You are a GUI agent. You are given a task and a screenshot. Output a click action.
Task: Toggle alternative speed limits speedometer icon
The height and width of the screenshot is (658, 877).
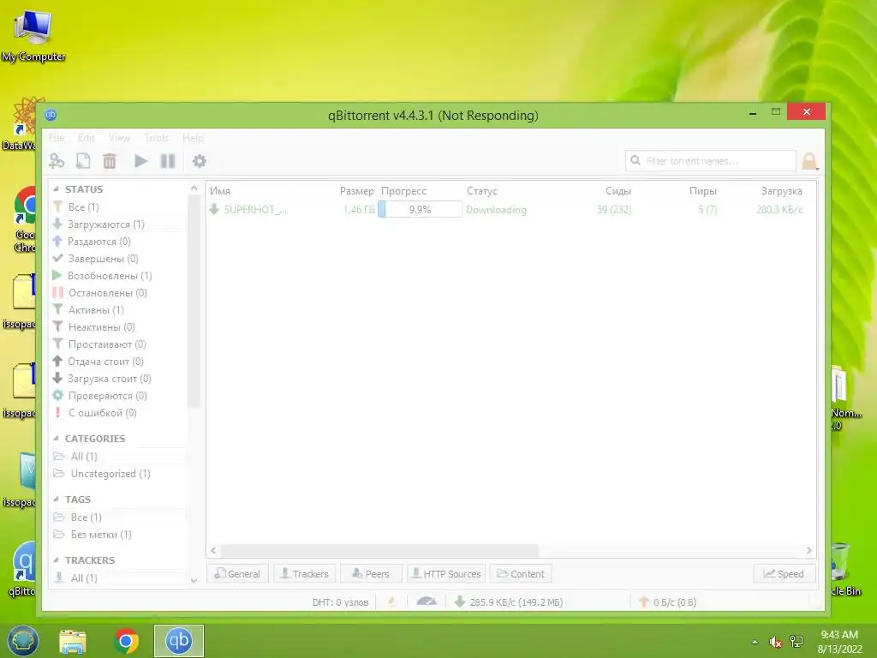427,601
